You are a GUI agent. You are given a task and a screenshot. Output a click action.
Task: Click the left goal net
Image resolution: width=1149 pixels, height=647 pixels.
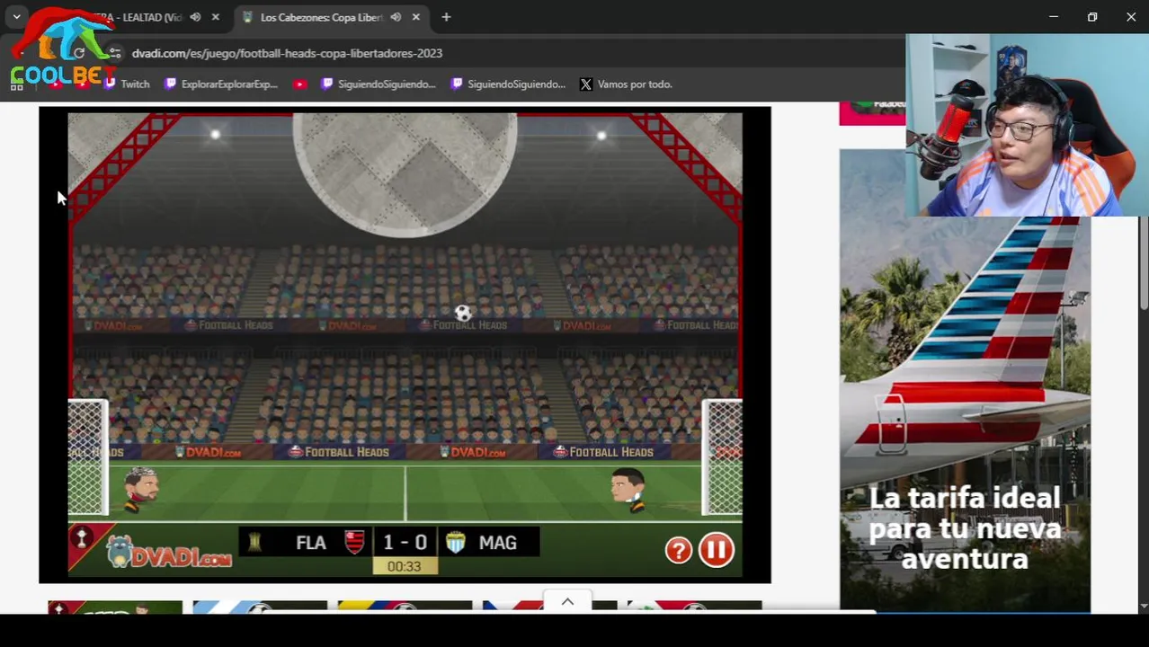click(x=88, y=458)
